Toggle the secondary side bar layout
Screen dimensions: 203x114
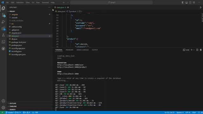click(x=190, y=3)
